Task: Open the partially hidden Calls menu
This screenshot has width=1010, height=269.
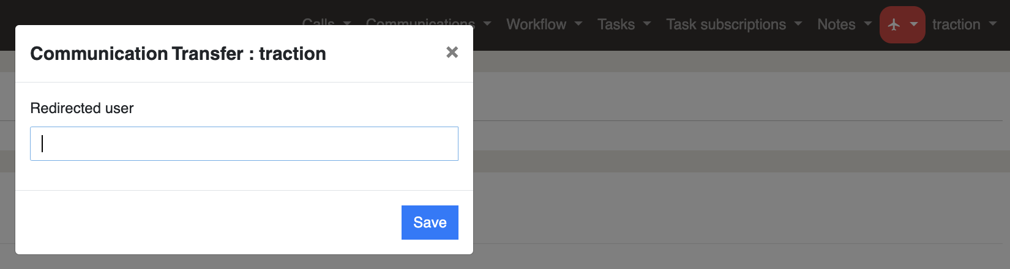Action: [x=318, y=22]
